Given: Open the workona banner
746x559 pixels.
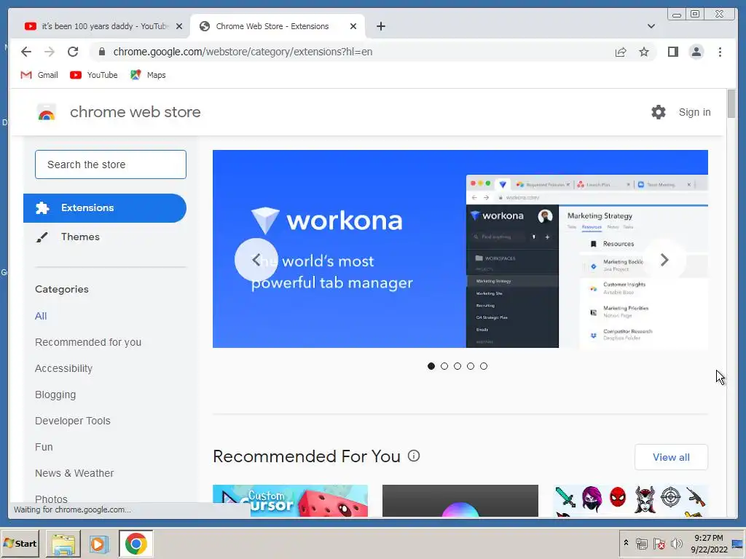Looking at the screenshot, I should tap(460, 249).
